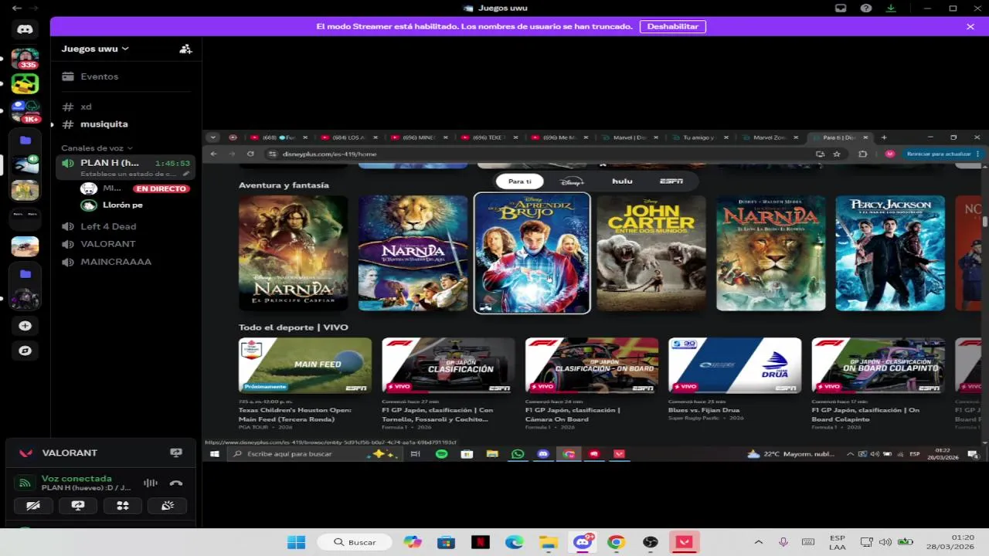Open Discord help question mark icon
The image size is (989, 556).
point(866,8)
